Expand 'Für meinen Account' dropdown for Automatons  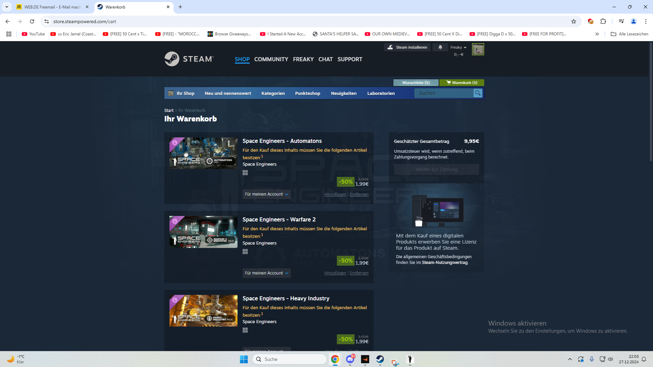coord(266,194)
